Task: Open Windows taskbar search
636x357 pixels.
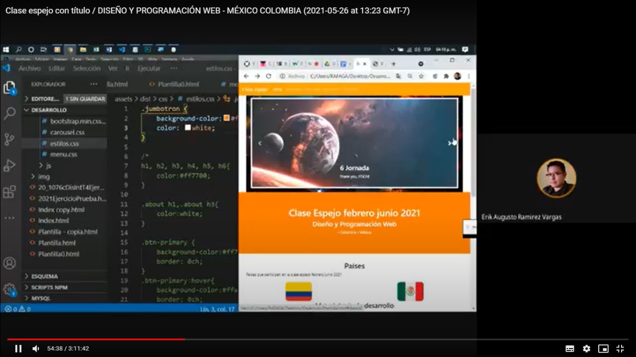Action: tap(18, 50)
